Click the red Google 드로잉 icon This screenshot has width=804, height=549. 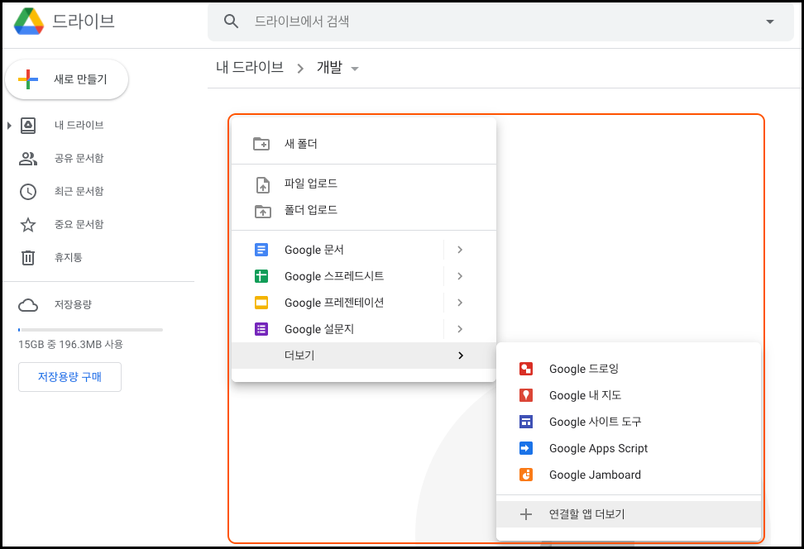[x=526, y=369]
